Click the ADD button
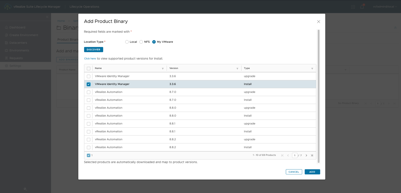401x193 pixels. point(312,172)
